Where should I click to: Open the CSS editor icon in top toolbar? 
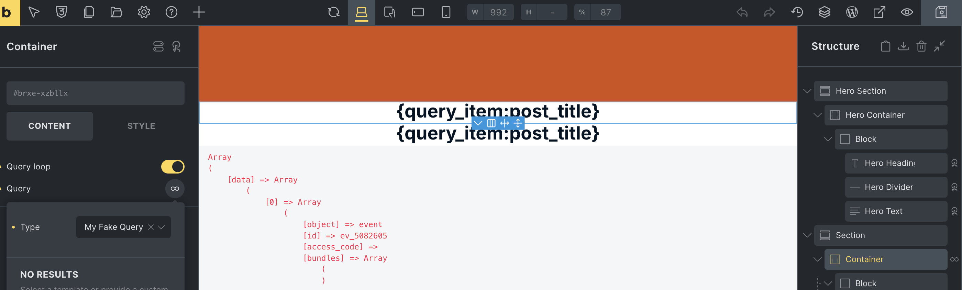(61, 12)
